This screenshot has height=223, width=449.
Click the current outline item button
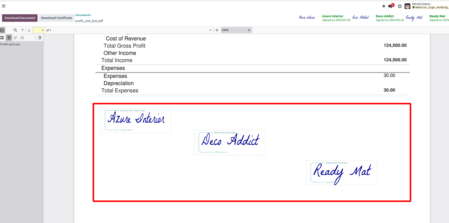click(x=40, y=38)
